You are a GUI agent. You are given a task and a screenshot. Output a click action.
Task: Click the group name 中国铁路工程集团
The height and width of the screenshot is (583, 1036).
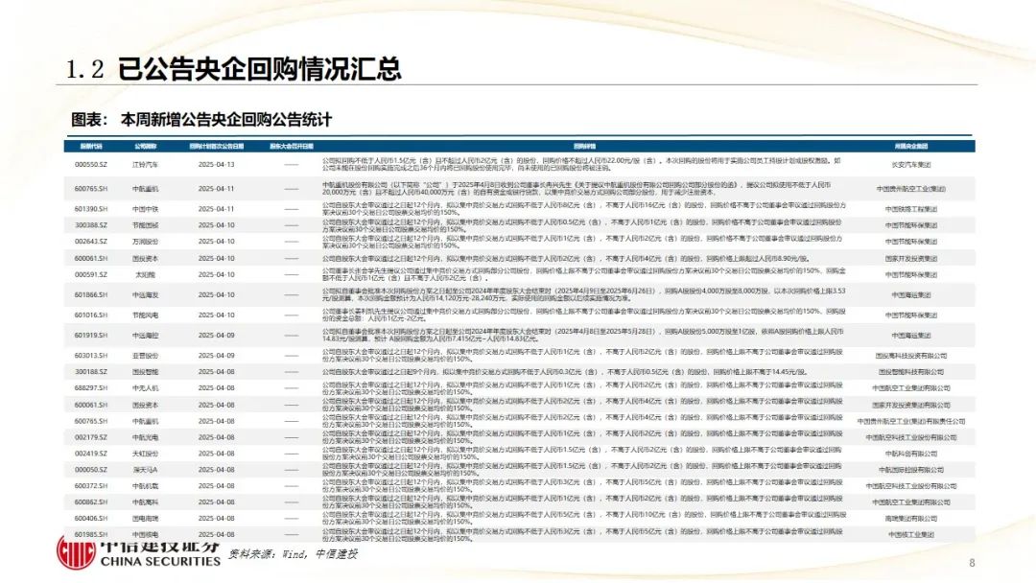tap(911, 209)
